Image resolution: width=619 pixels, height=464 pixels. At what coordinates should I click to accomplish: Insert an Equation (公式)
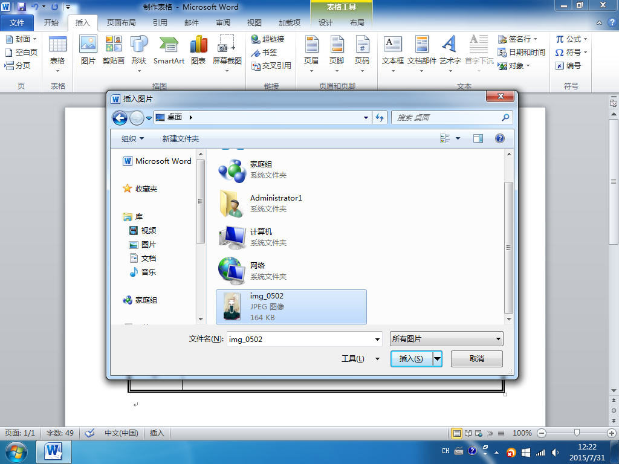pos(571,39)
